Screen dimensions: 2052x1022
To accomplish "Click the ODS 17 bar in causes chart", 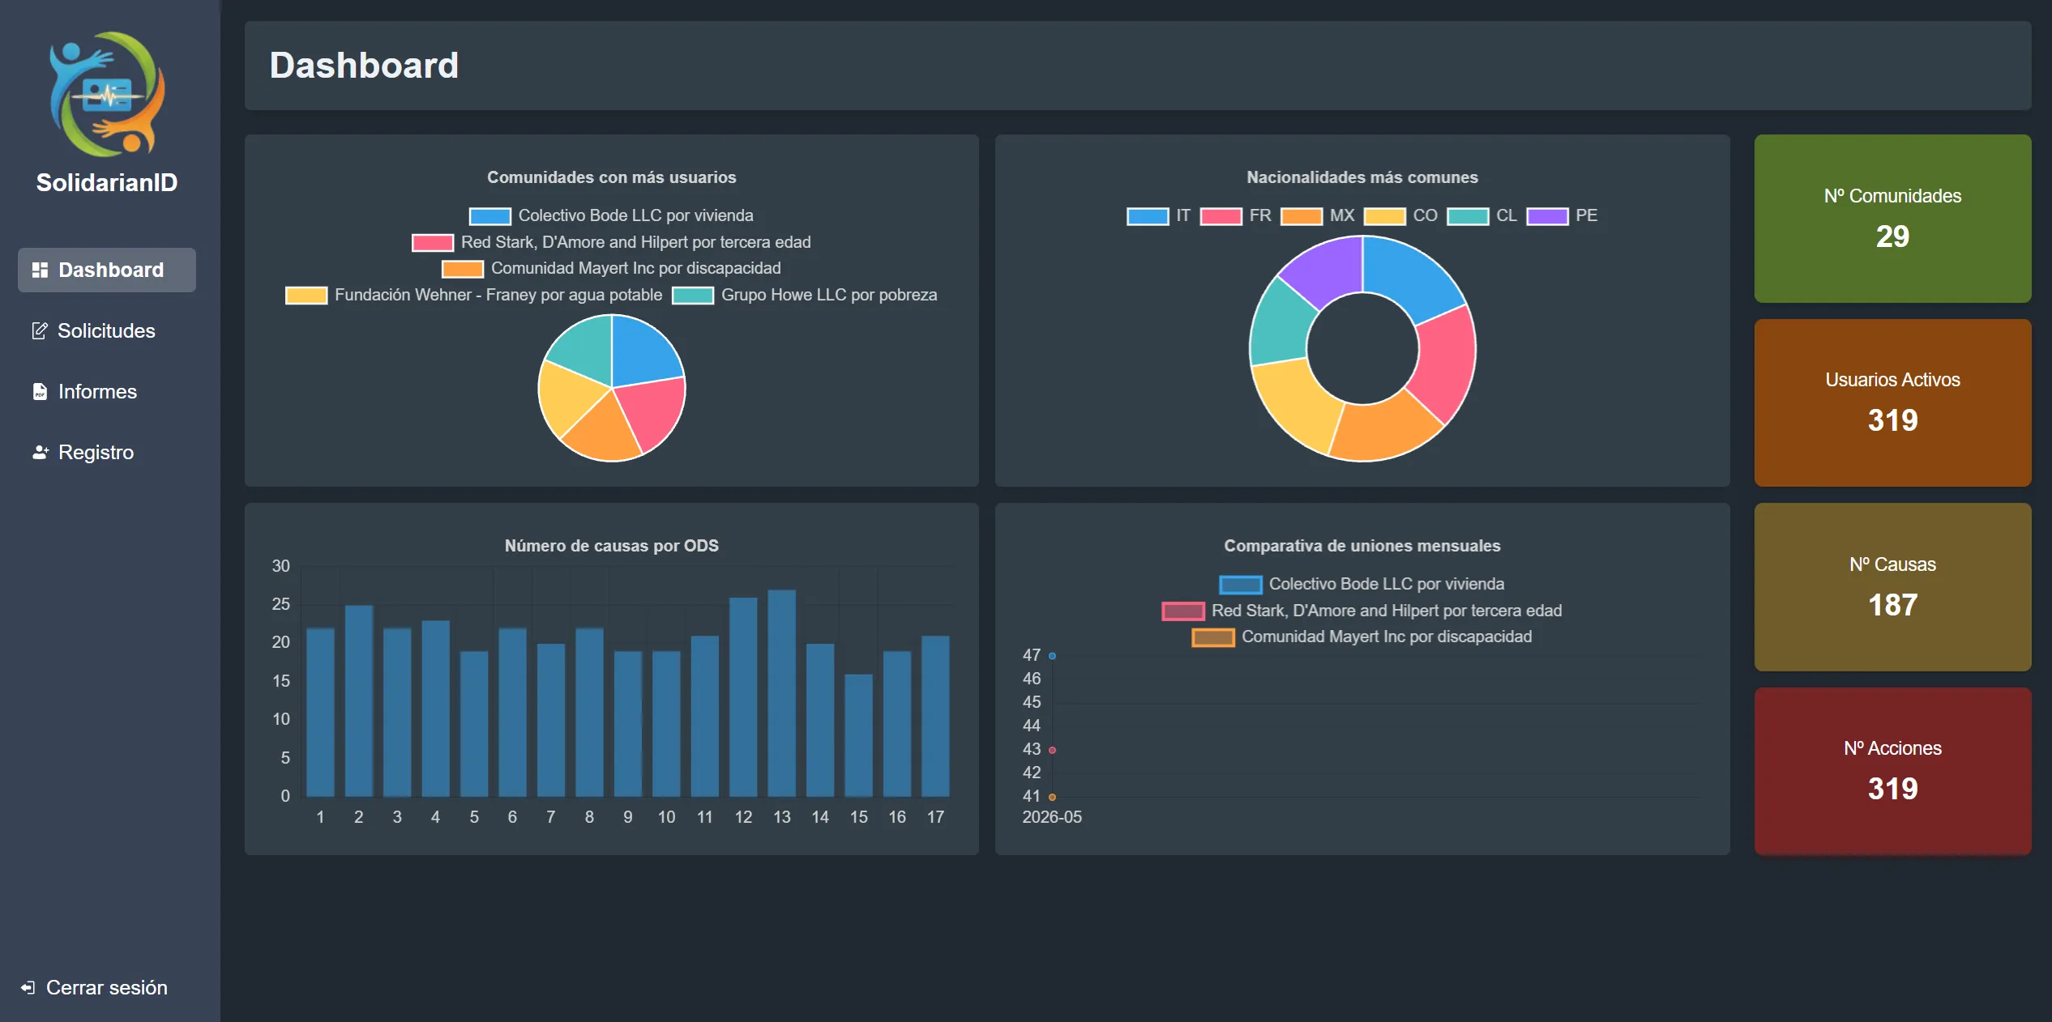I will (x=935, y=716).
